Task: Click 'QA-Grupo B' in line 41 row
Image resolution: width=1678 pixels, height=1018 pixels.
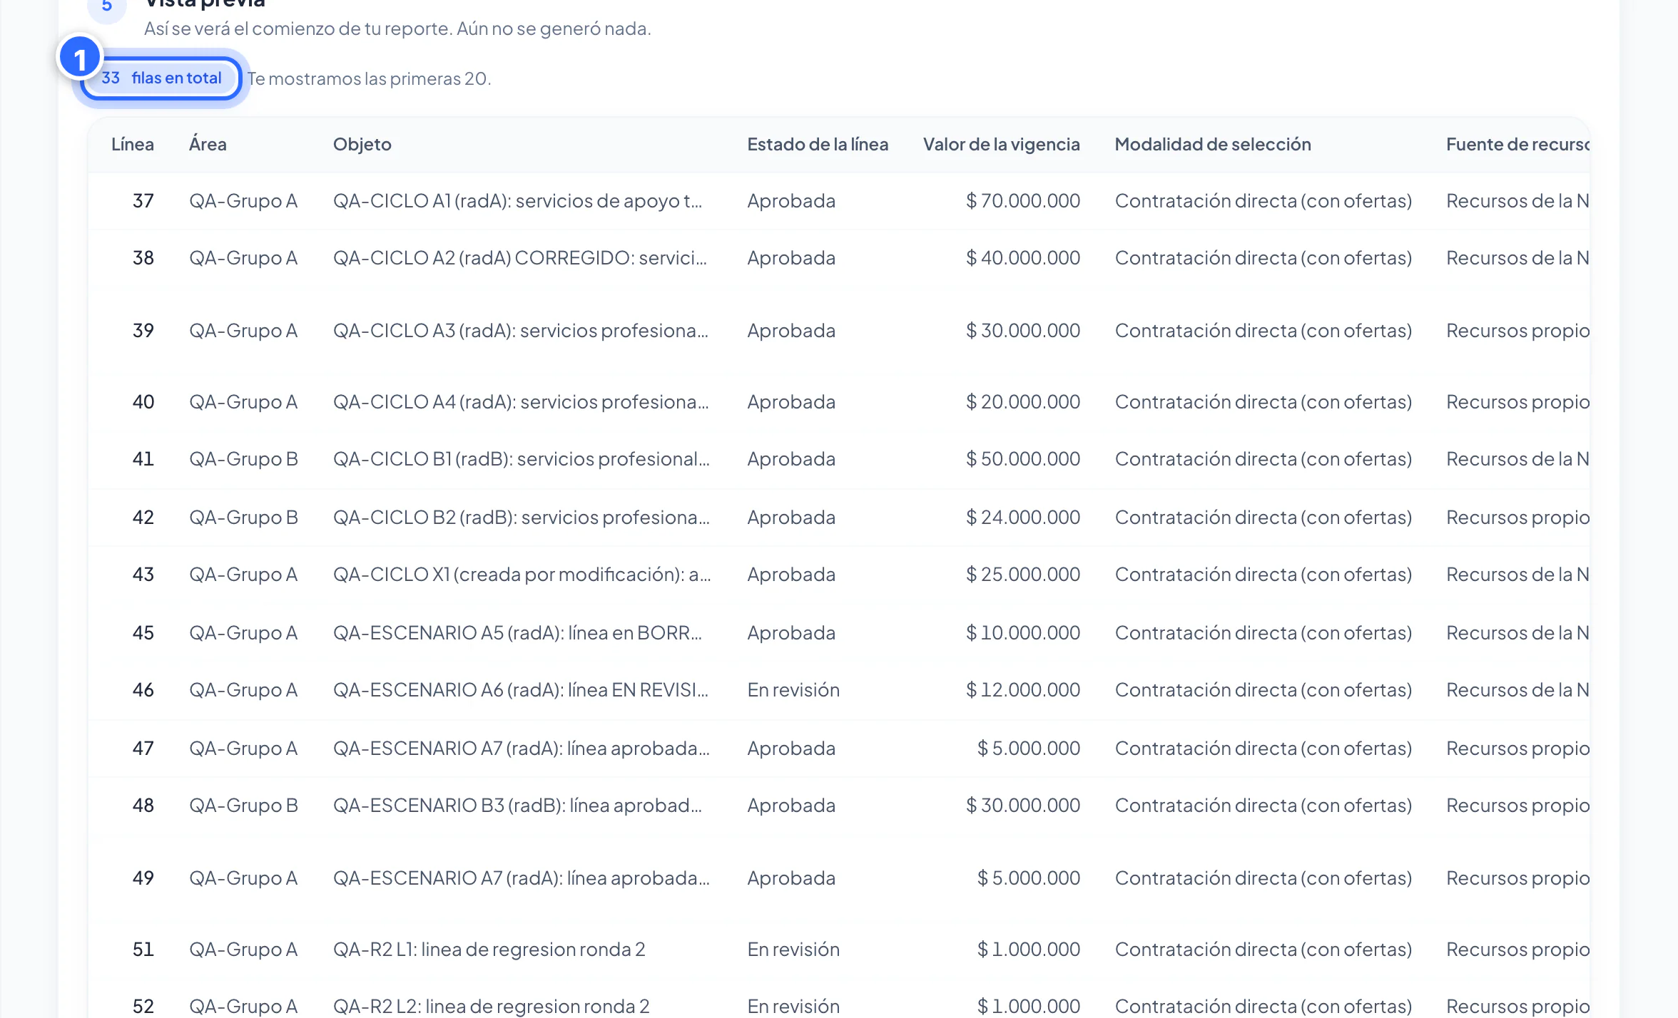Action: (x=243, y=459)
